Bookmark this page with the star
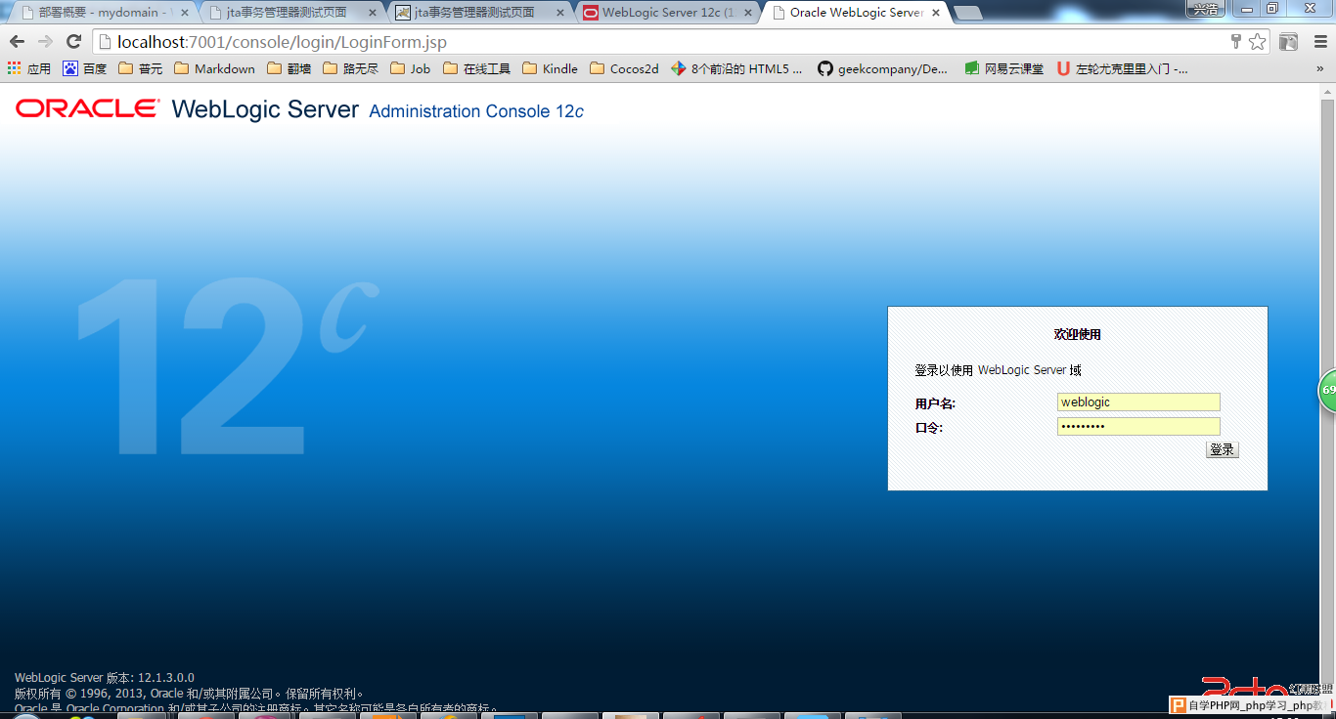 (x=1257, y=41)
